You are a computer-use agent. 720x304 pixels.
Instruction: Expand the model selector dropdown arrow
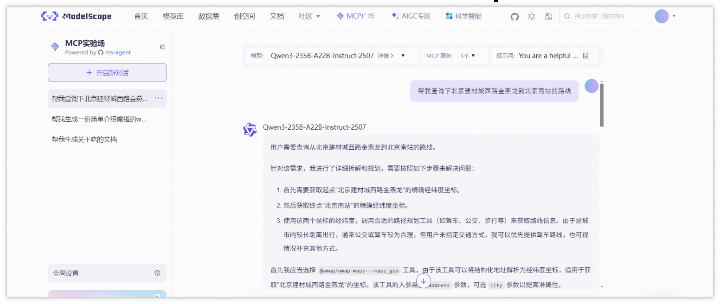(403, 56)
